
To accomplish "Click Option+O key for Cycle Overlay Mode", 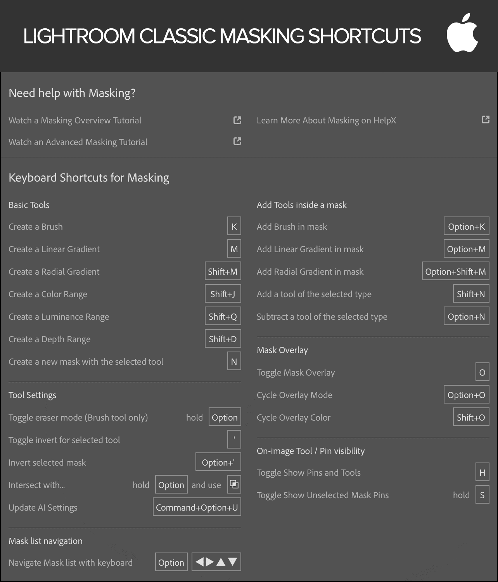I will coord(467,394).
